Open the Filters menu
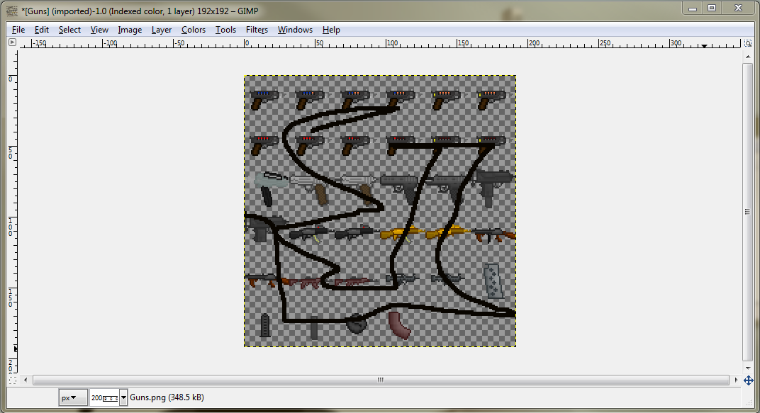 pos(257,30)
